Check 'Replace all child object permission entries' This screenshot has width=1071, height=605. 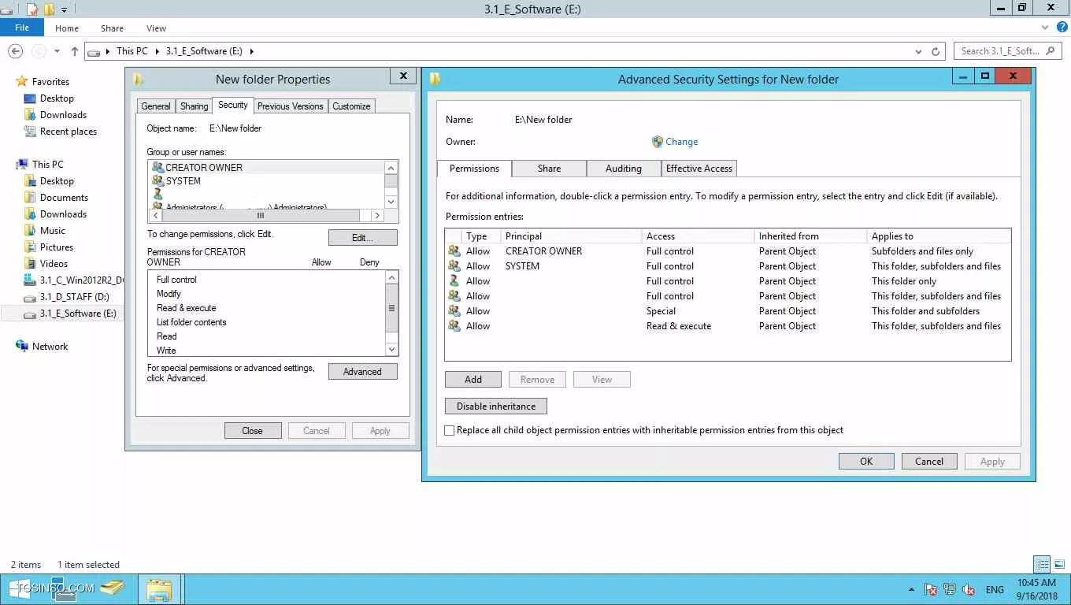pos(450,431)
